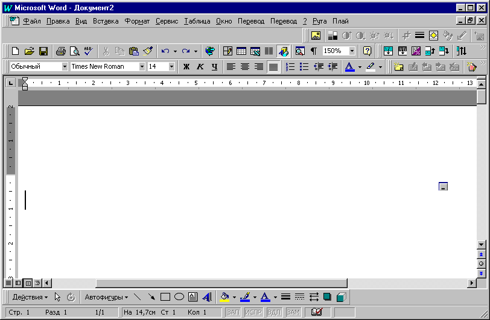Image resolution: width=490 pixels, height=320 pixels.
Task: Align text to the left
Action: tap(231, 66)
